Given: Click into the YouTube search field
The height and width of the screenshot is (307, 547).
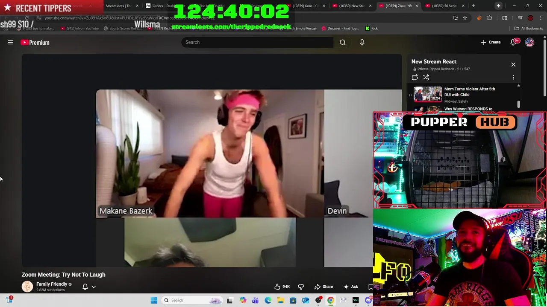Looking at the screenshot, I should point(257,42).
